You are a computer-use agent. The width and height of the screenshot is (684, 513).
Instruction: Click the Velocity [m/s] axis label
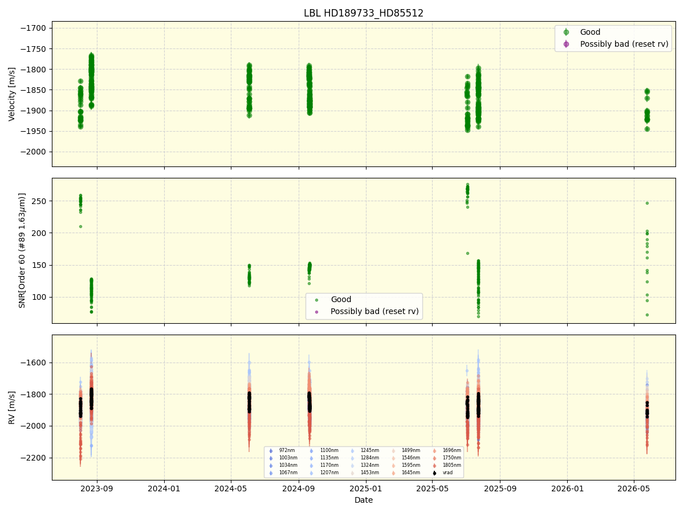[x=12, y=94]
